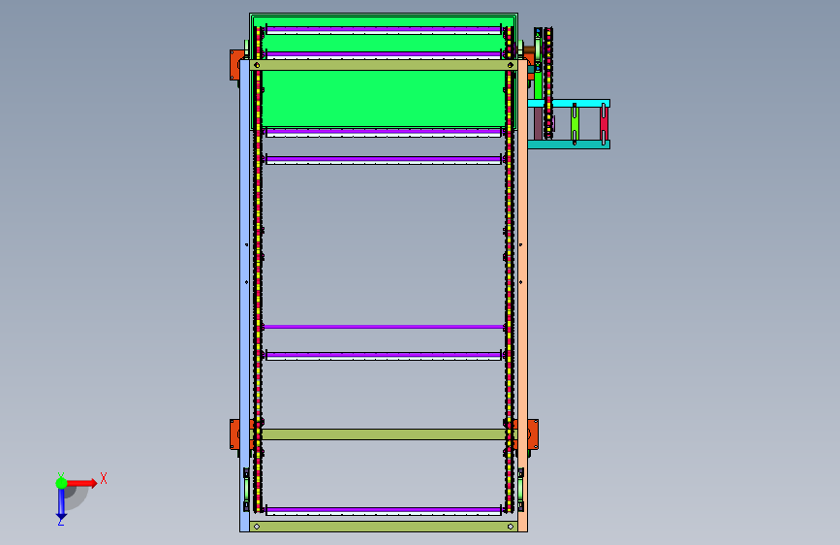Select the cyan motor bracket top plate
Image resolution: width=840 pixels, height=545 pixels.
(569, 103)
